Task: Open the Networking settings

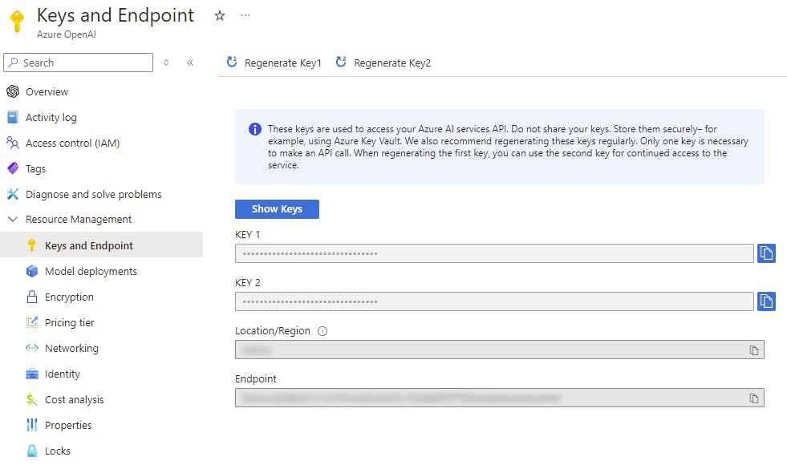Action: 71,348
